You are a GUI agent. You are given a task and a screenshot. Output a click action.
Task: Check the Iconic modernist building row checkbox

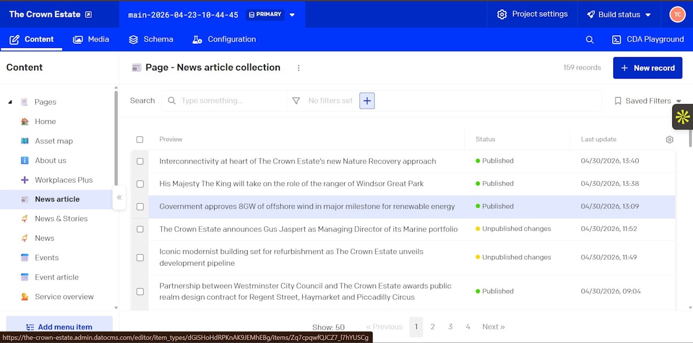pyautogui.click(x=140, y=258)
